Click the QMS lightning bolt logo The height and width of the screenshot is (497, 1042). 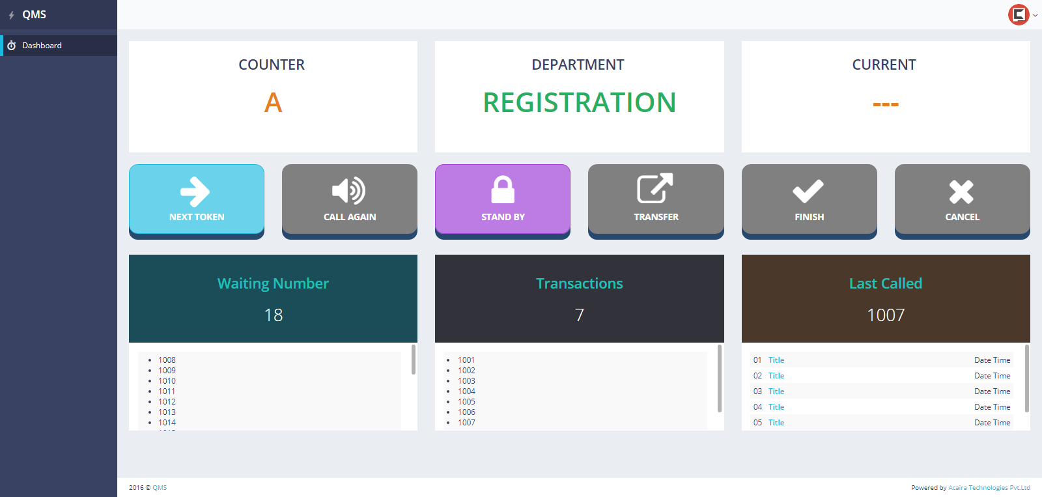[x=12, y=15]
